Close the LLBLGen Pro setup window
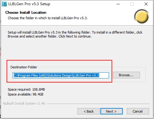Image resolution: width=154 pixels, height=119 pixels. 146,4
